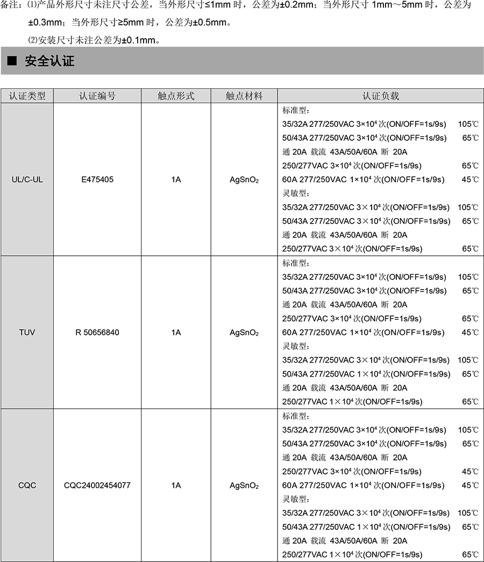The height and width of the screenshot is (562, 484).
Task: Click the 标准型 label in the UL/C-UL row
Action: (296, 110)
